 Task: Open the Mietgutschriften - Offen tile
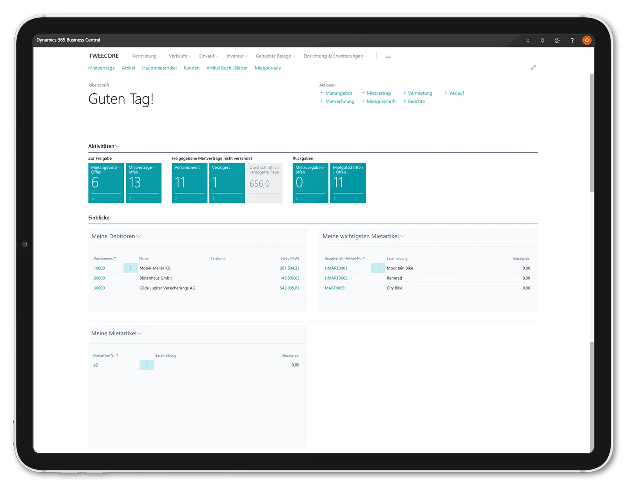(348, 183)
